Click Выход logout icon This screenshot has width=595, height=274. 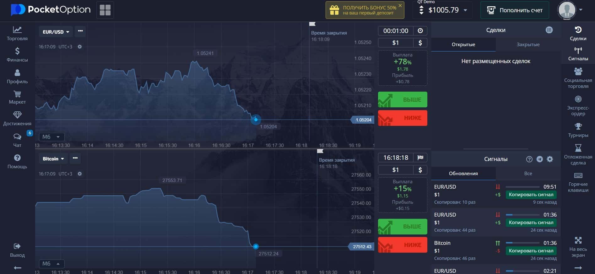tap(17, 250)
